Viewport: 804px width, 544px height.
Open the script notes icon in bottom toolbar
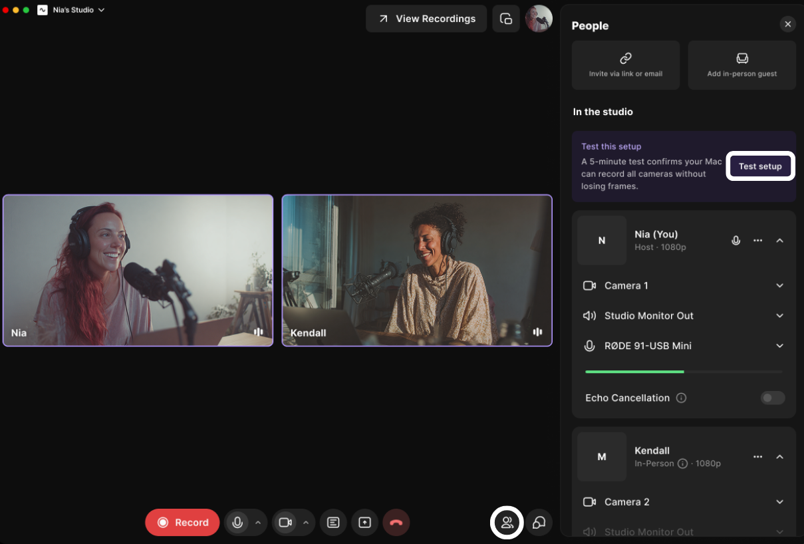point(333,523)
